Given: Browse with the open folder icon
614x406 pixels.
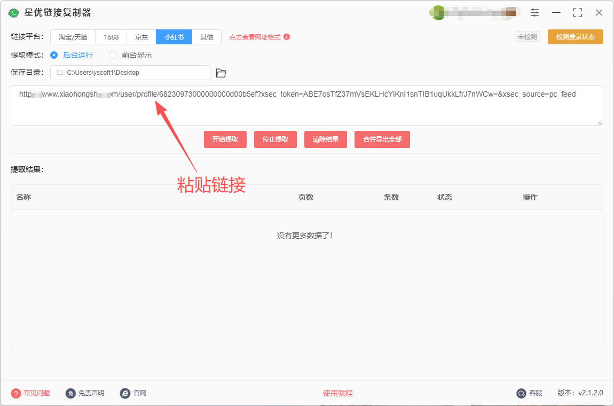Looking at the screenshot, I should click(x=221, y=73).
